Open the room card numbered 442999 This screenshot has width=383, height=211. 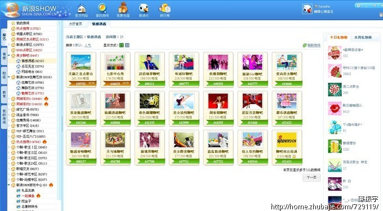click(x=184, y=109)
